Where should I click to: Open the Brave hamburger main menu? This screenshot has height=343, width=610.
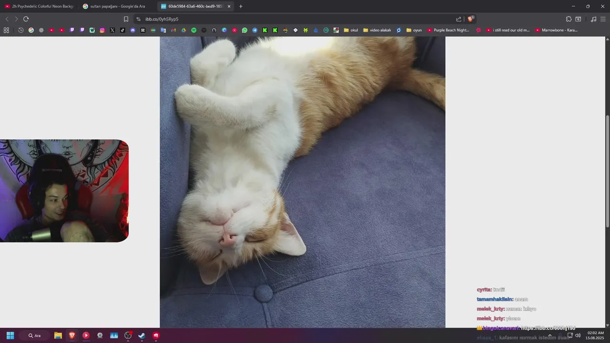[603, 19]
